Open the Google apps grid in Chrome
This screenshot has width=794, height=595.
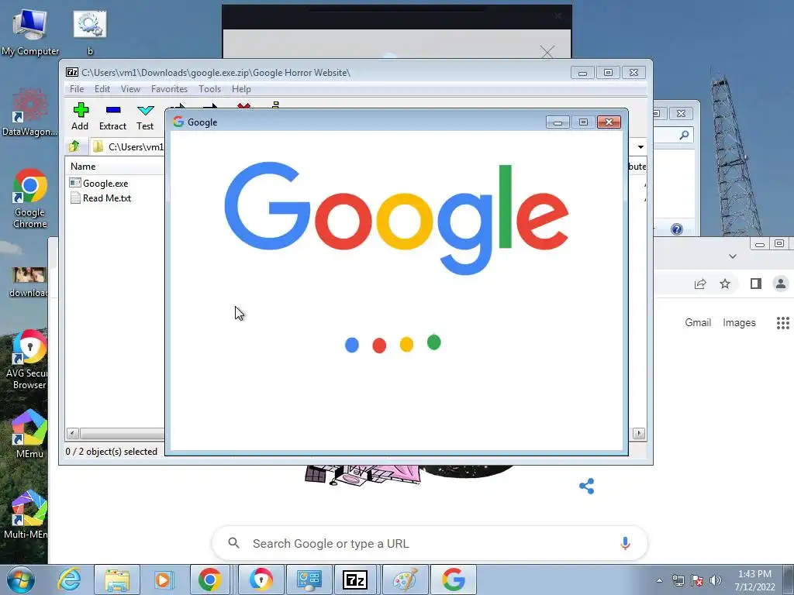tap(783, 322)
